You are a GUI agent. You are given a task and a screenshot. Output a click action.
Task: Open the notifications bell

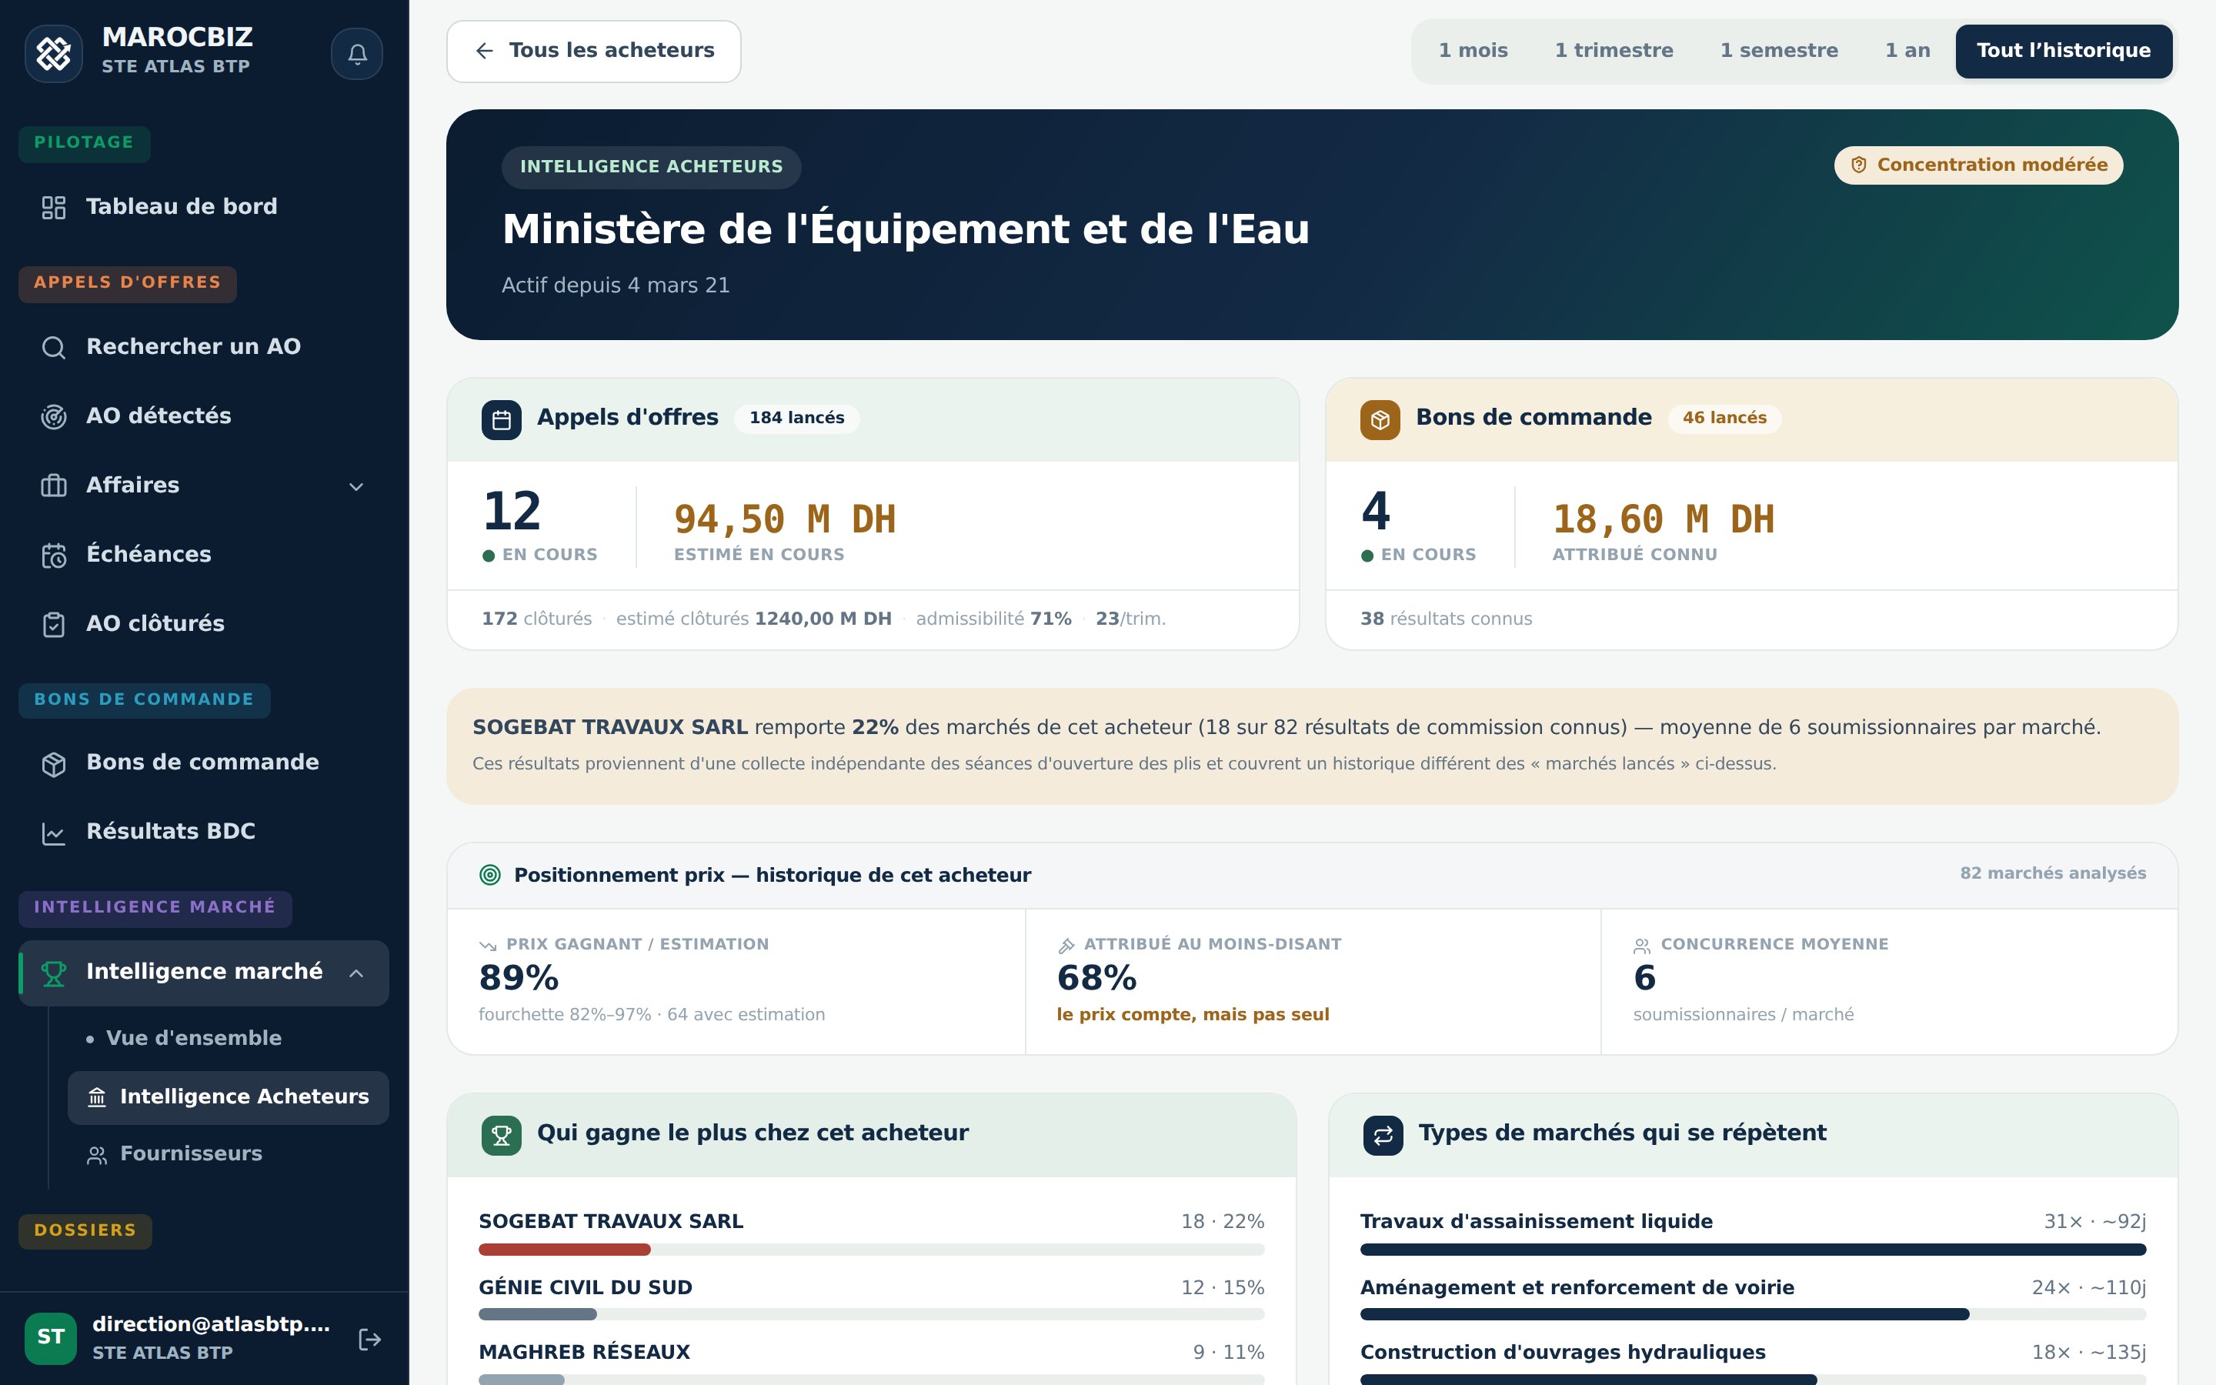(x=357, y=54)
